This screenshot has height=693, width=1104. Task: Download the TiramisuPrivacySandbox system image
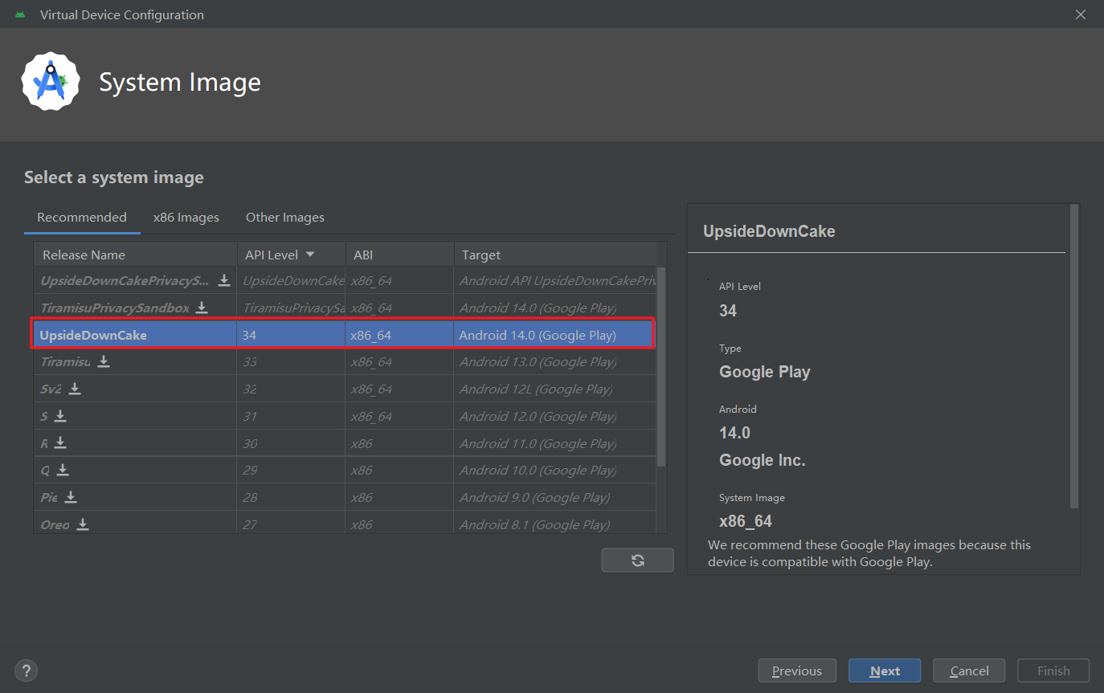(202, 308)
